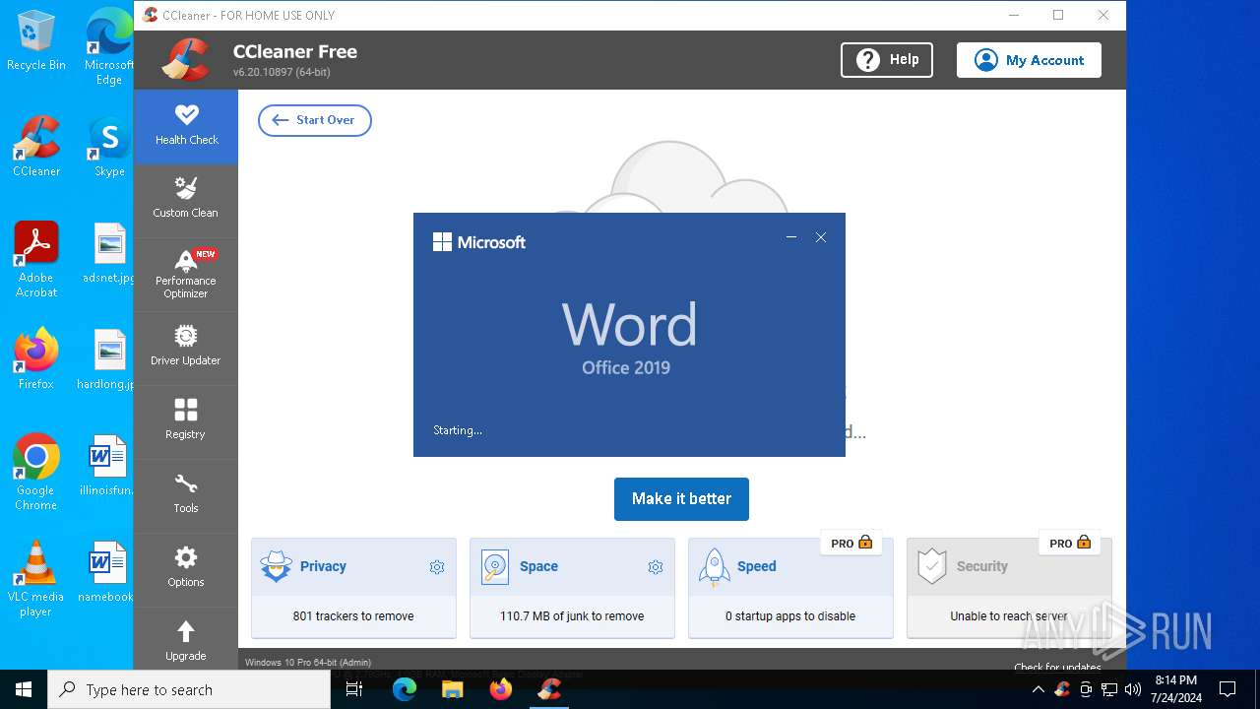The image size is (1260, 709).
Task: Select the Speed PRO card
Action: pos(790,588)
